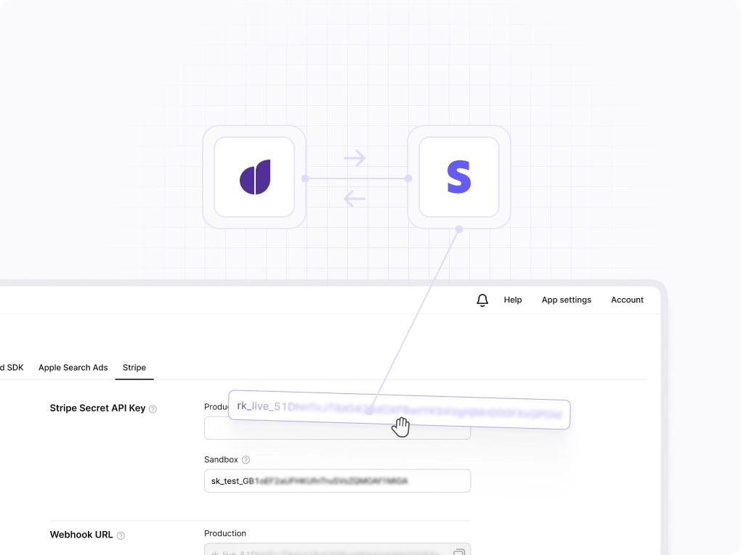Switch to the Apple Search Ads tab
Viewport: 741px width, 555px height.
(73, 368)
